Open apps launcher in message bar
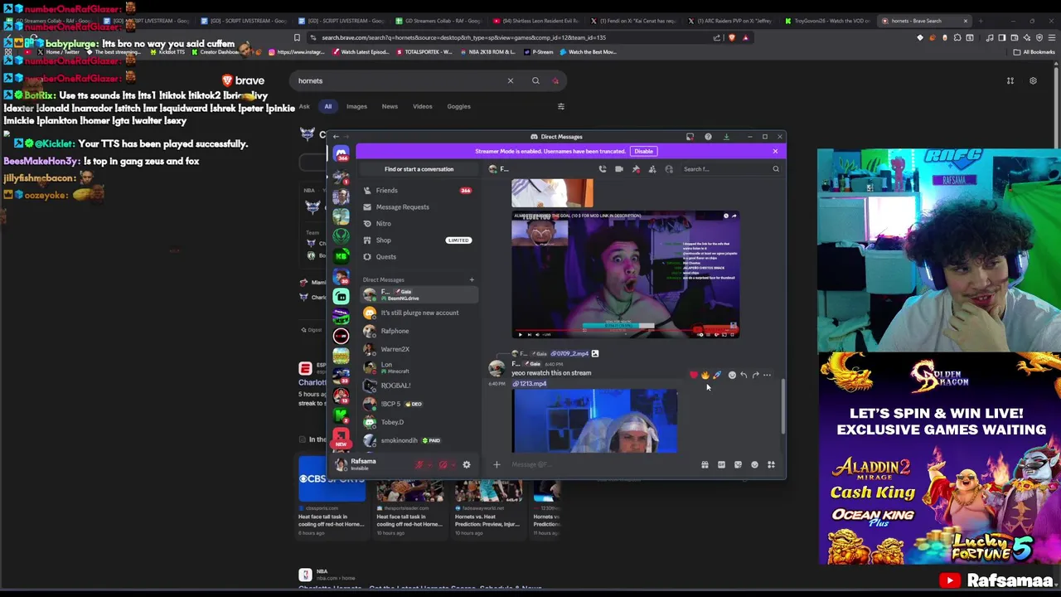Screen dimensions: 1061x597 [x=771, y=465]
